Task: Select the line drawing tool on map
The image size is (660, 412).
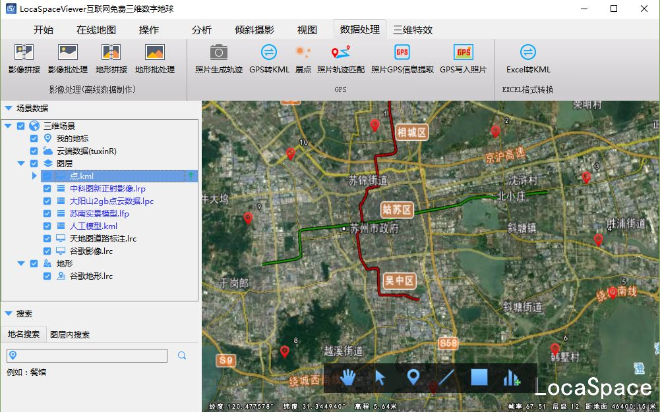Action: [x=446, y=378]
